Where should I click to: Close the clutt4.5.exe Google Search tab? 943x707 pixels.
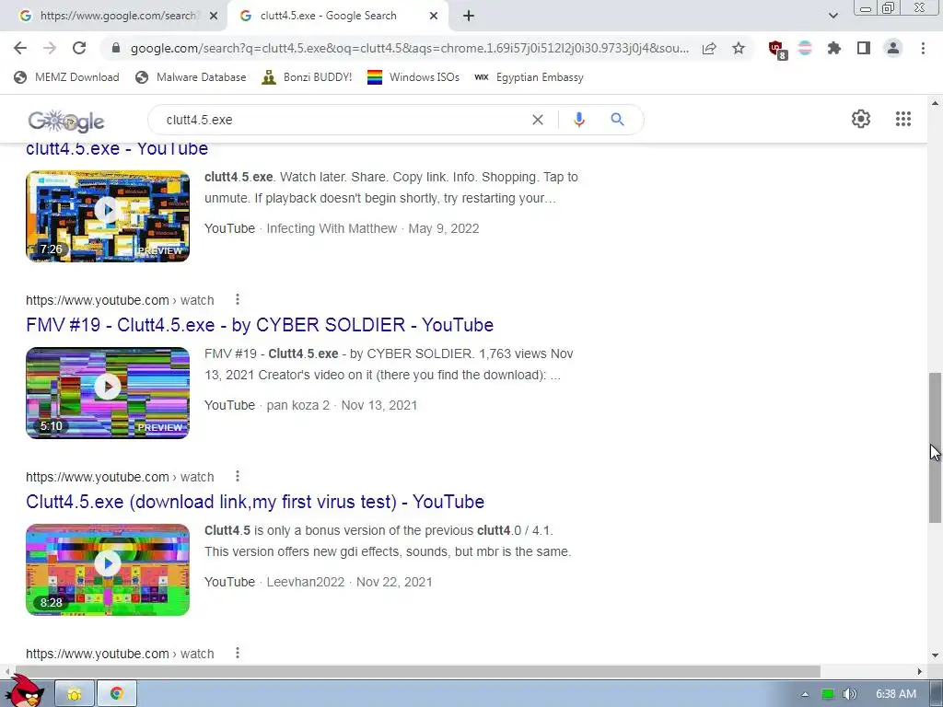pos(434,17)
